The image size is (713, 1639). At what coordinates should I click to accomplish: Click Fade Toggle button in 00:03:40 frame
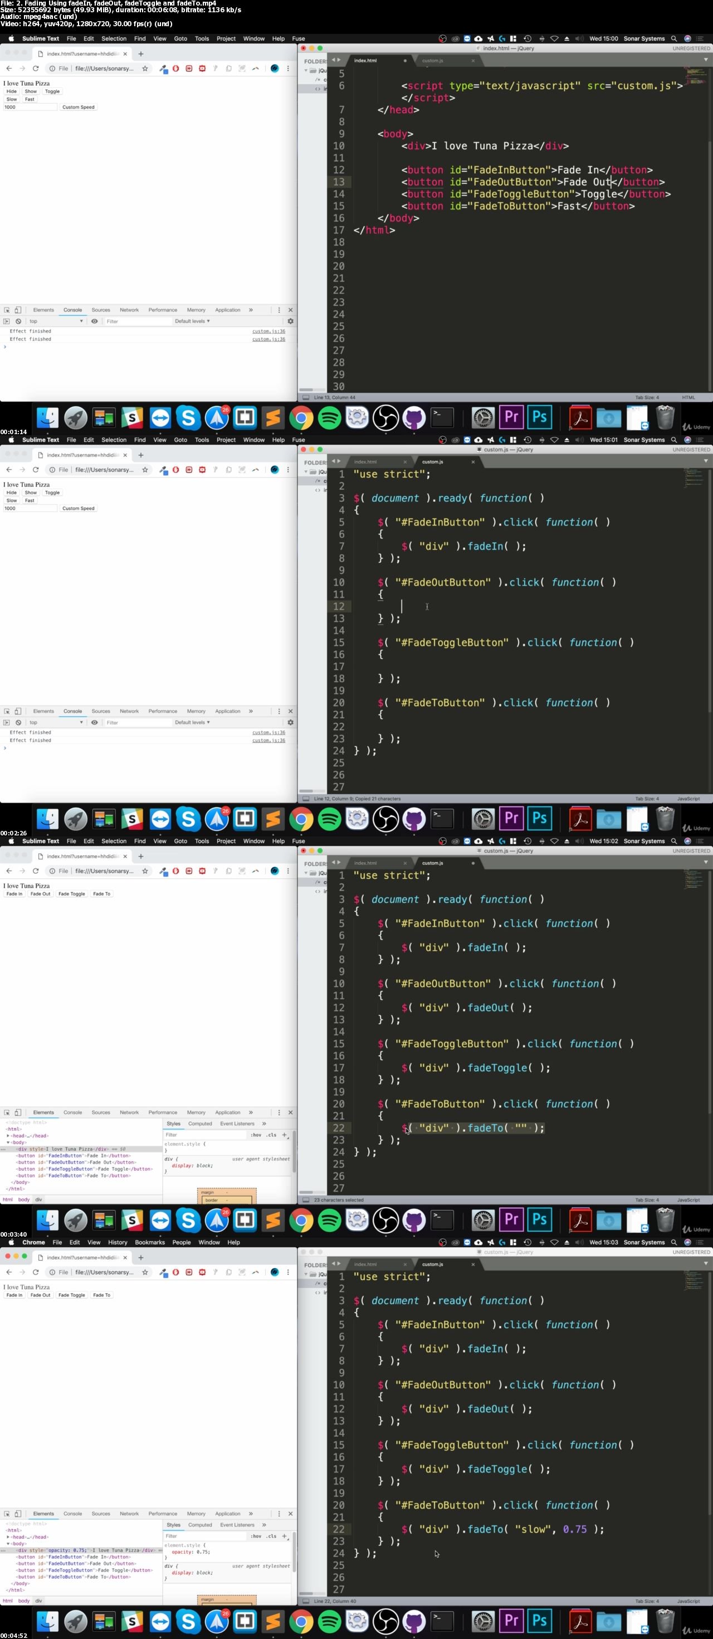tap(71, 894)
